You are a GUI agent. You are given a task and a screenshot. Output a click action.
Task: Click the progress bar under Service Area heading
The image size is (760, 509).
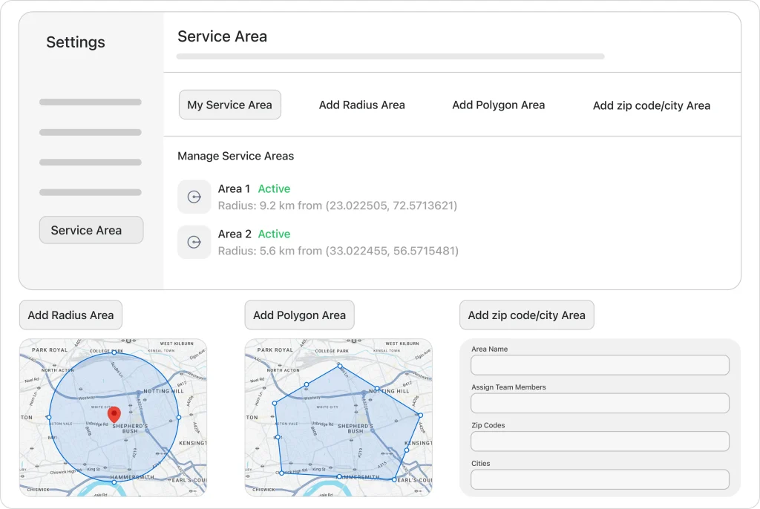390,56
